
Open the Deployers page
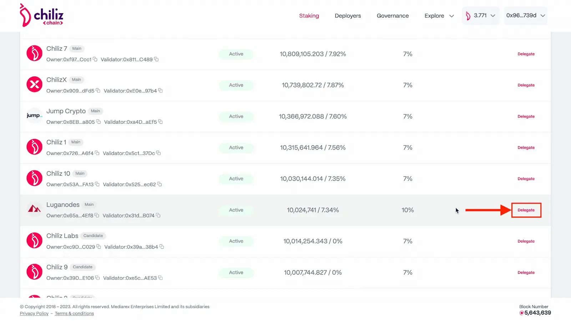[348, 16]
